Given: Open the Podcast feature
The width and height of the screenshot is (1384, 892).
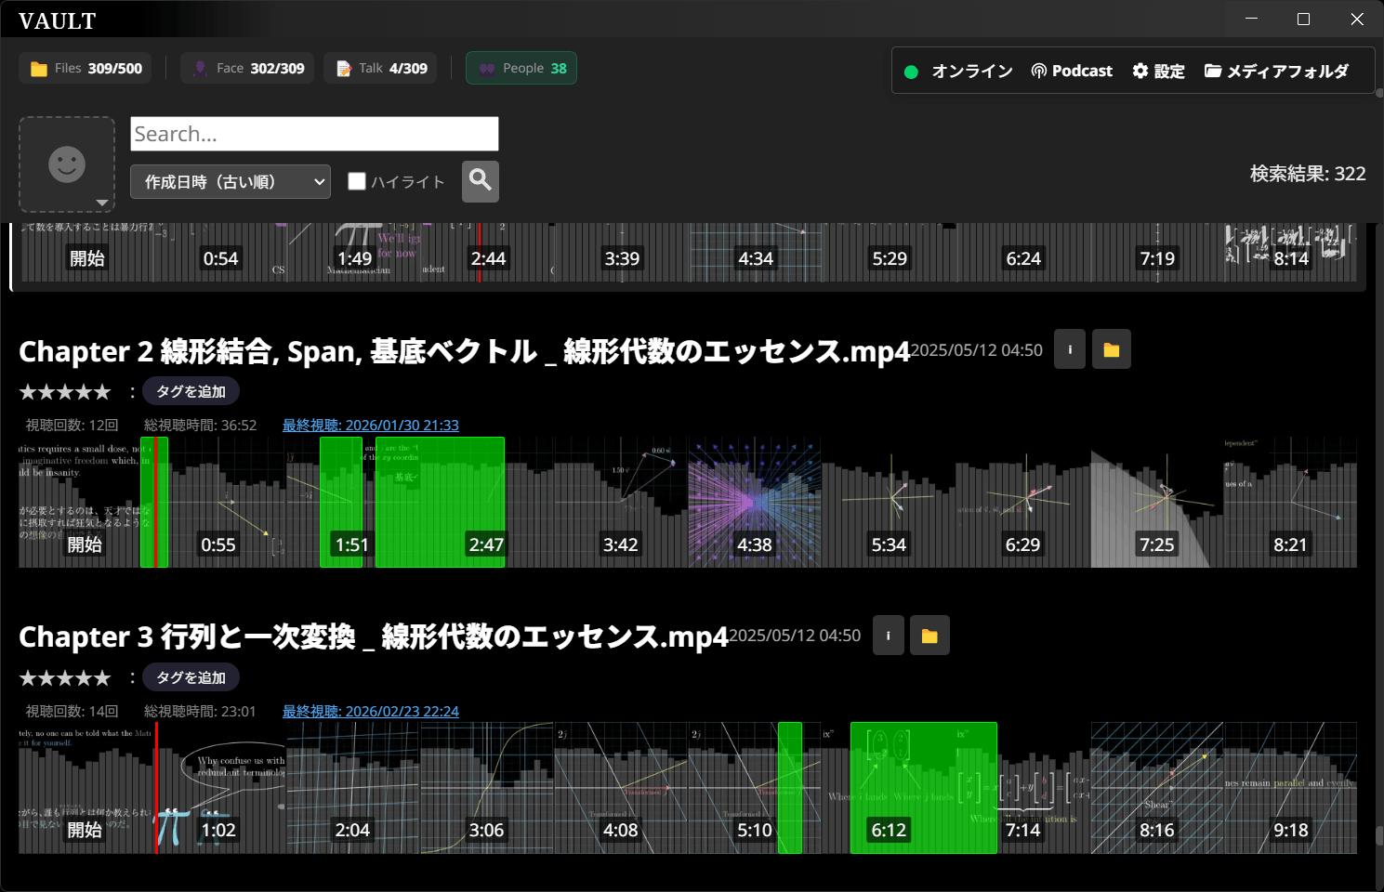Looking at the screenshot, I should tap(1072, 71).
